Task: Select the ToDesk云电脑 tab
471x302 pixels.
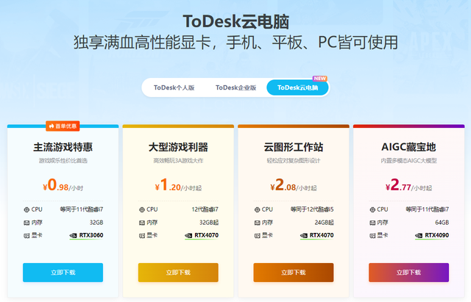Action: click(x=297, y=87)
